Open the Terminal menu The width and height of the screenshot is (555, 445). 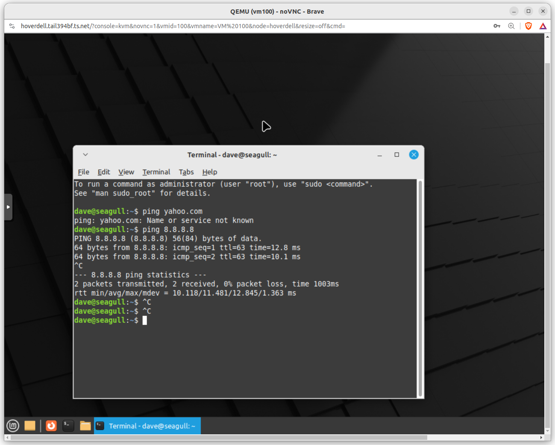(156, 172)
